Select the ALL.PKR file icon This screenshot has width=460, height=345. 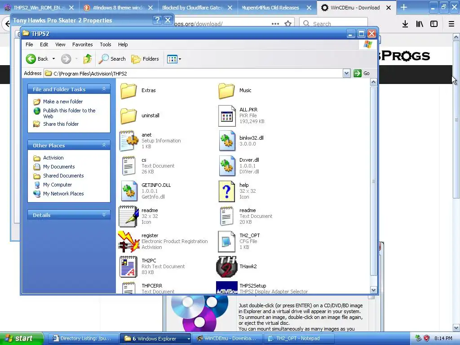pos(227,116)
